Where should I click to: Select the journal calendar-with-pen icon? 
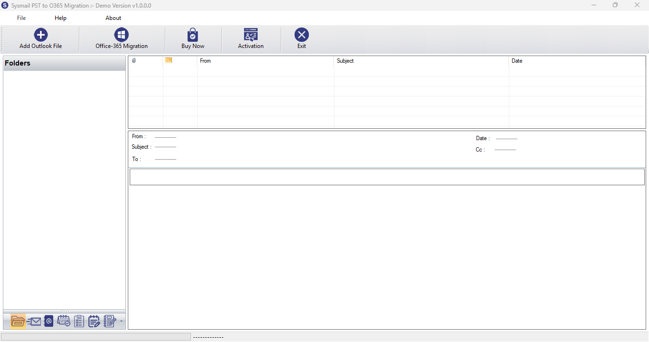coord(94,322)
